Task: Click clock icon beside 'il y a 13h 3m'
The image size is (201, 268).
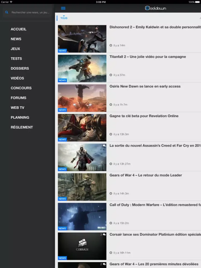Action: 111,134
